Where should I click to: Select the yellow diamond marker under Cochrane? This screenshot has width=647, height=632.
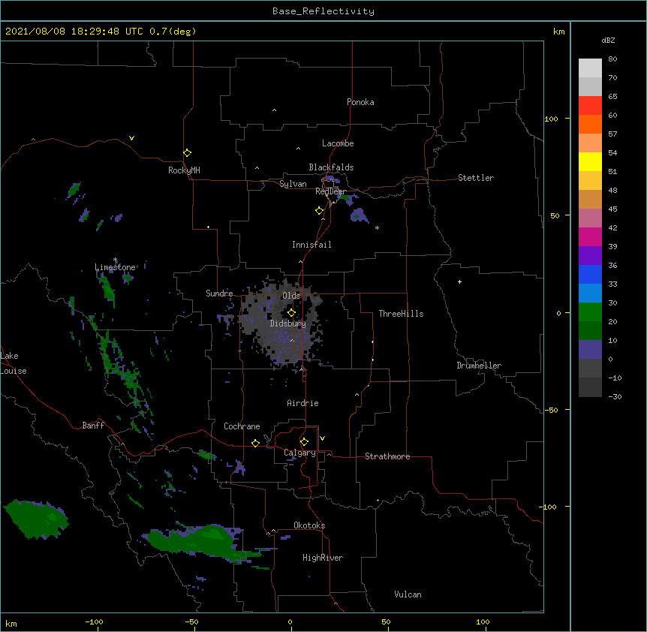255,443
